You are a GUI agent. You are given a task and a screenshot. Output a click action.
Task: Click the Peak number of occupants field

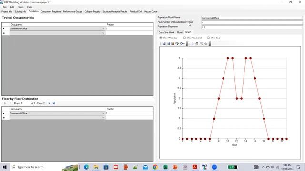[x=252, y=22]
